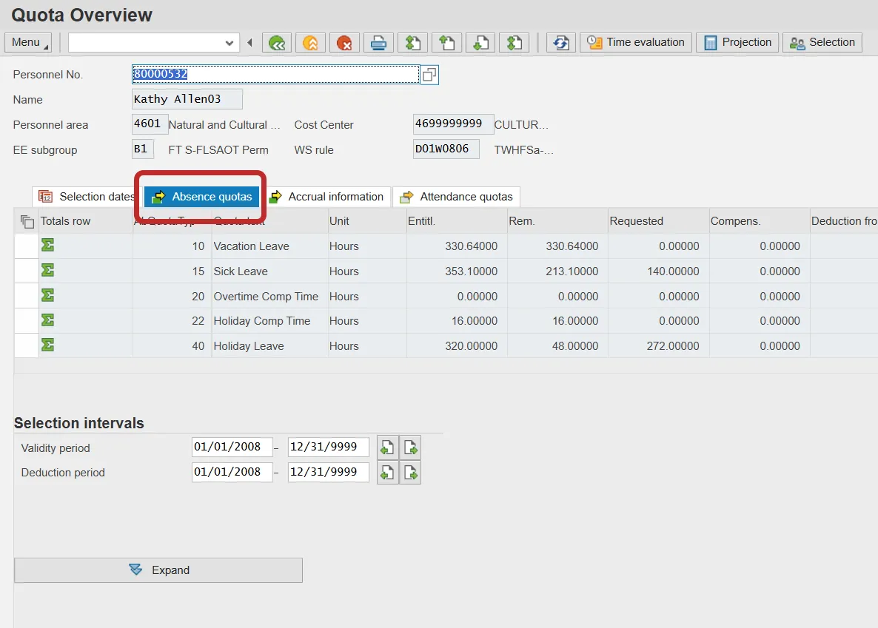Click the orange Exit icon in toolbar
The image size is (878, 628).
click(310, 43)
